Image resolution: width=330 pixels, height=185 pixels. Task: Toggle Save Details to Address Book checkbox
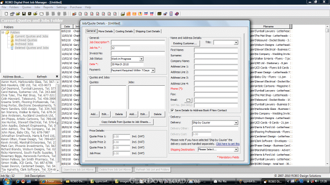pos(172,110)
